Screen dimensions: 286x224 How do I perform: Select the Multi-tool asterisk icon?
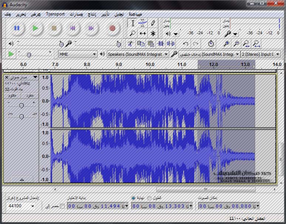pos(152,33)
